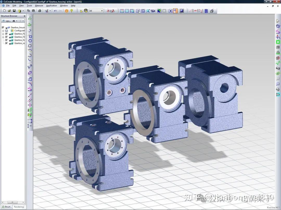Screen dimensions: 281x210
Task: Open the print dialog icon
Action: 39,11
